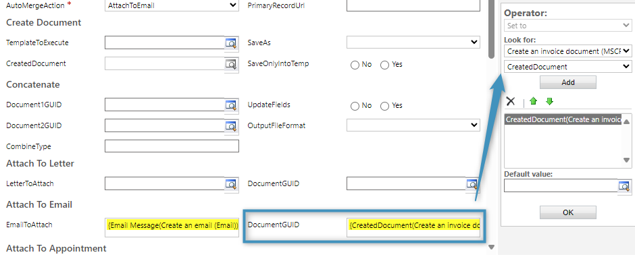Click form scrollbar down arrow

(492, 247)
